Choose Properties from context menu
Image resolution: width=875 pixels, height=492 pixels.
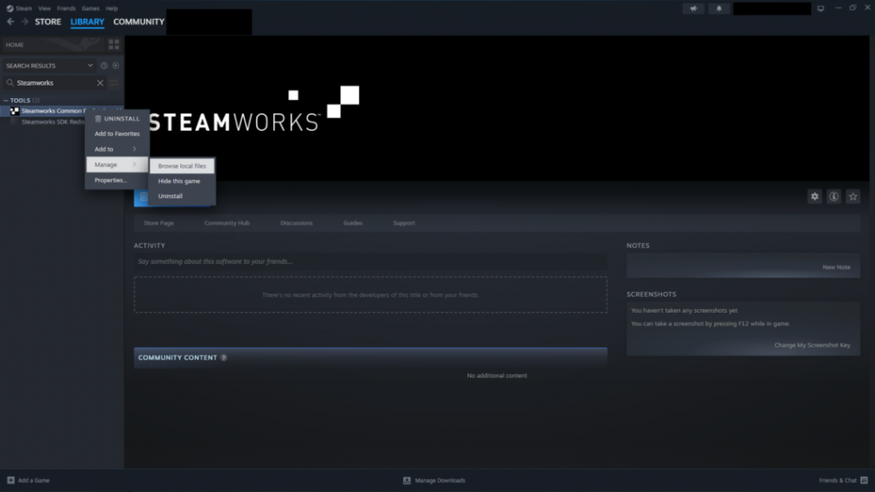pyautogui.click(x=111, y=180)
